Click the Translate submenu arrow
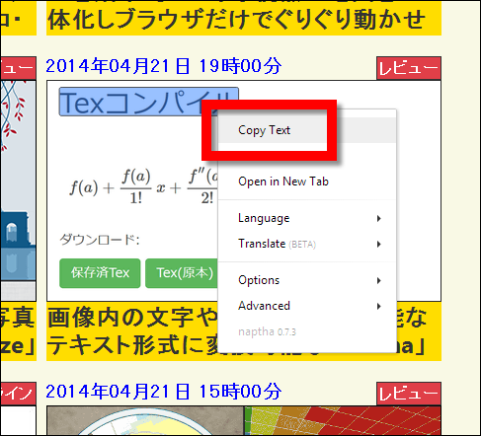The width and height of the screenshot is (481, 436). tap(379, 244)
